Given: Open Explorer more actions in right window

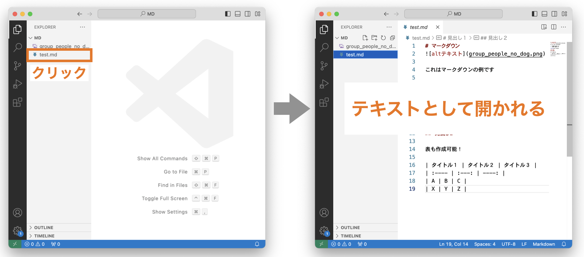Looking at the screenshot, I should pos(389,27).
